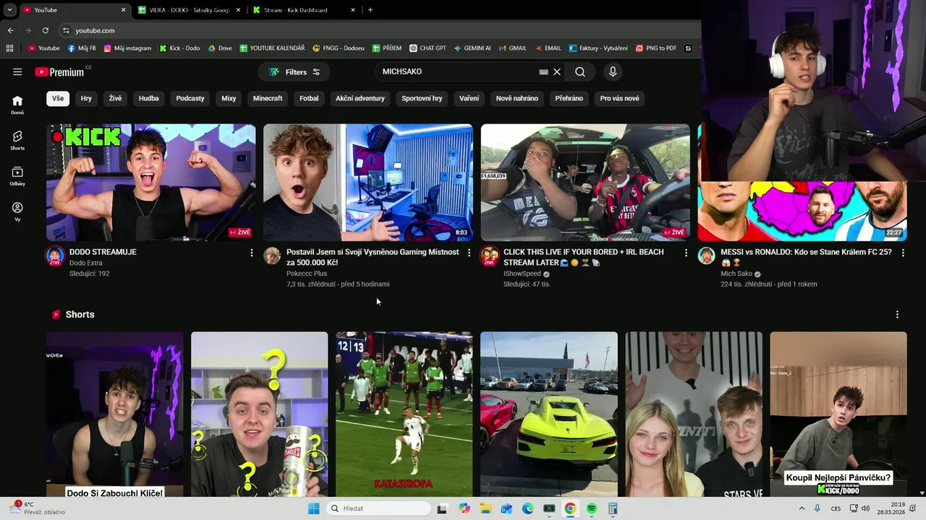Open IShowSpeed channel name link
Viewport: 926px width, 520px height.
click(522, 274)
